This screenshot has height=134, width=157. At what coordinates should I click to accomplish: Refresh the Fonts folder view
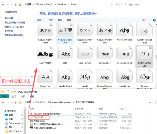[x=117, y=5]
